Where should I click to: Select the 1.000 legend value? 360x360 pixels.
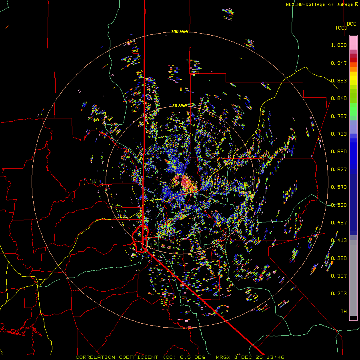[x=339, y=45]
